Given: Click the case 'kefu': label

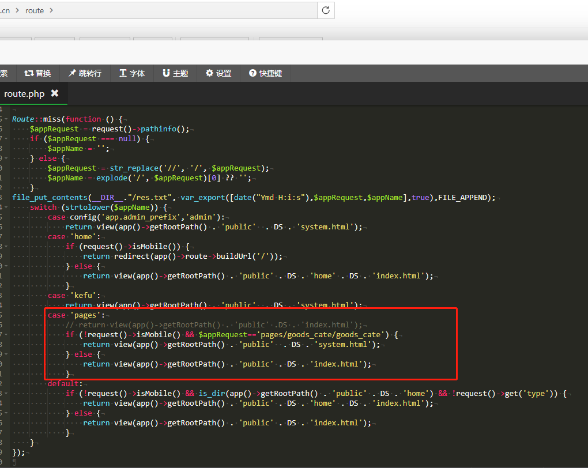Looking at the screenshot, I should [74, 296].
